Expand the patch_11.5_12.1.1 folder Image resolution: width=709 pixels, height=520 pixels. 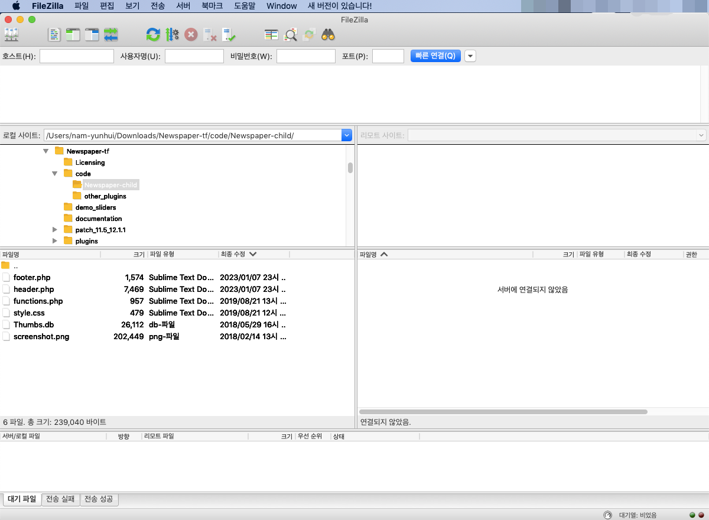coord(55,230)
